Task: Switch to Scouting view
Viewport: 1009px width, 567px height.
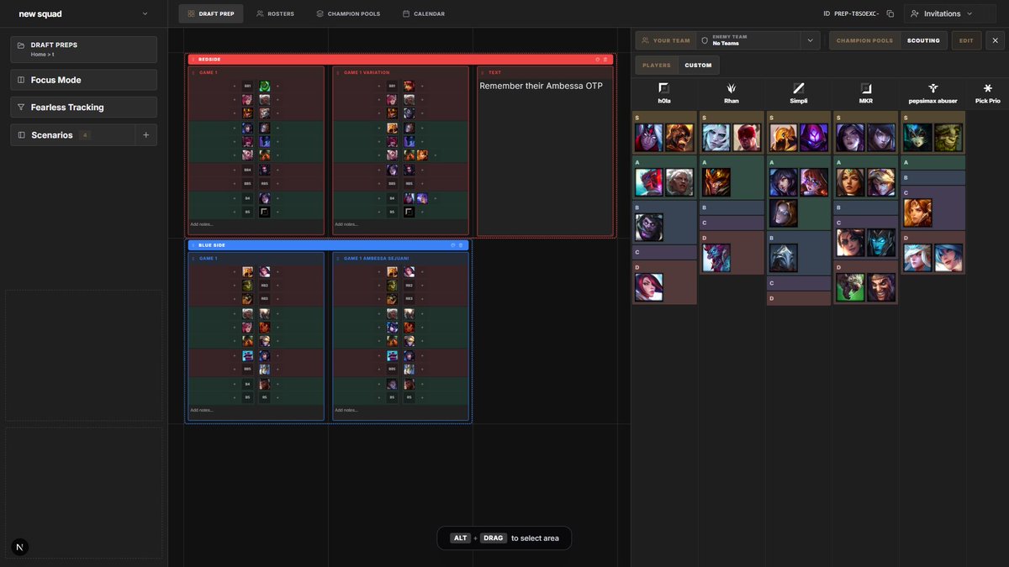Action: (x=923, y=40)
